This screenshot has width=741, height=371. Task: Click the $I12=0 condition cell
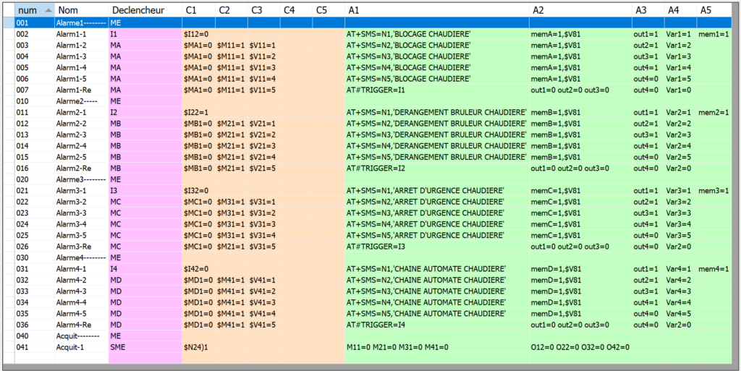click(196, 34)
